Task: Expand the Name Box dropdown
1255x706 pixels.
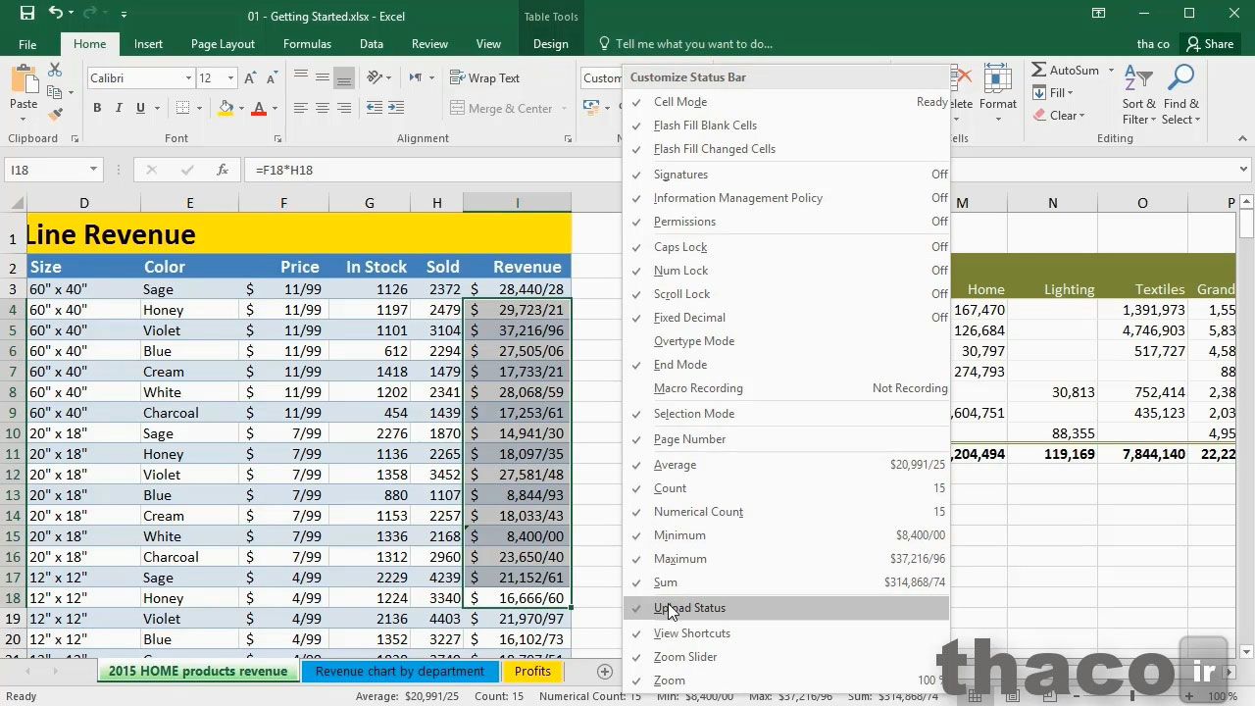Action: [93, 170]
